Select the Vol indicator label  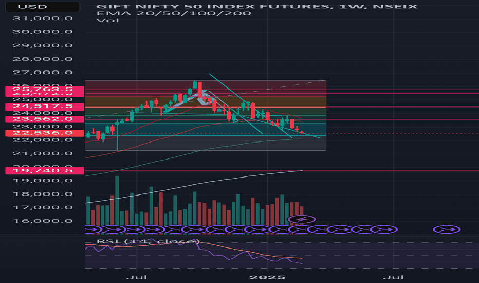pyautogui.click(x=107, y=21)
